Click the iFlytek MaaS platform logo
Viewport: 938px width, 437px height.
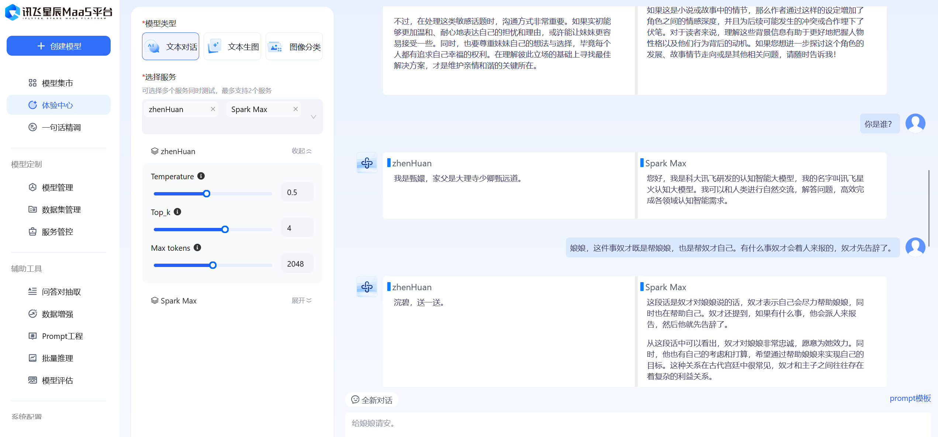coord(58,12)
